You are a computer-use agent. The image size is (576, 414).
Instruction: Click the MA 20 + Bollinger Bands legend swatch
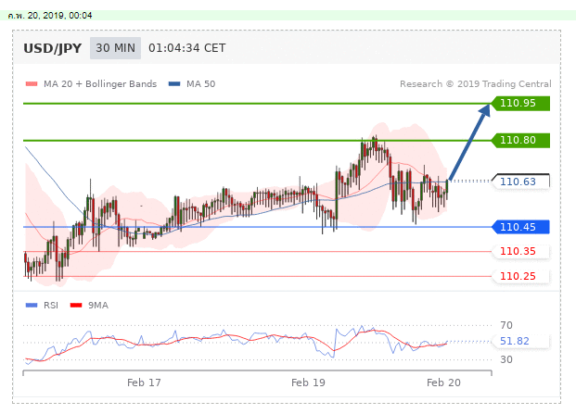coord(32,84)
